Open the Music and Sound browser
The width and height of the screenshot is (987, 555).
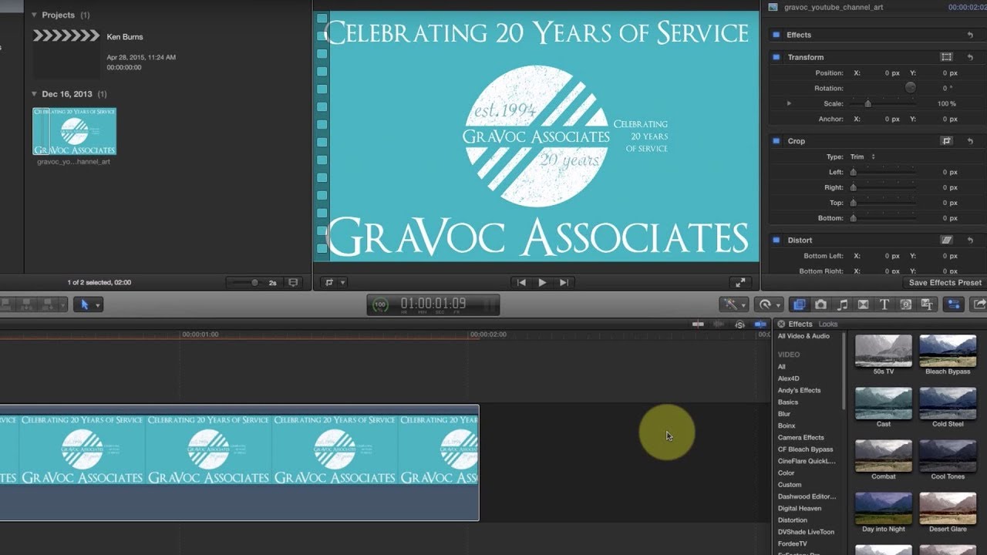point(843,304)
